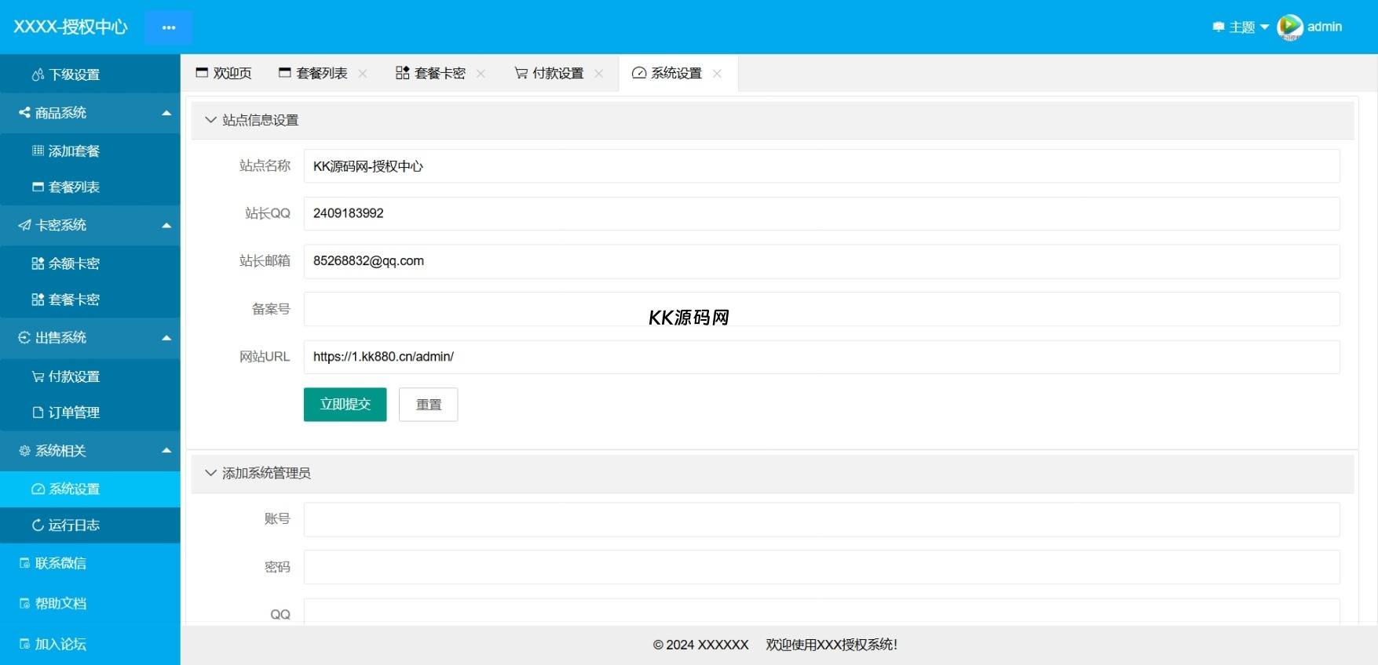Open 帮助文档 in the sidebar
Viewport: 1378px width, 665px height.
click(60, 604)
